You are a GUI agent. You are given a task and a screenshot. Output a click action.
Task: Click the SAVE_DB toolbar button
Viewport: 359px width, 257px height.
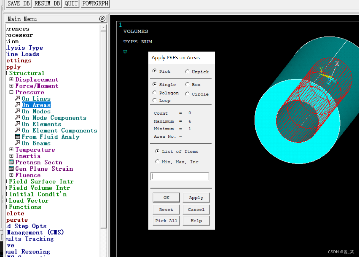(18, 4)
